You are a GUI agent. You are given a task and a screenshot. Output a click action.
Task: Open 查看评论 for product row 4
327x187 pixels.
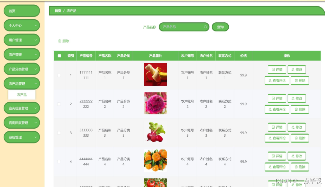277,167
